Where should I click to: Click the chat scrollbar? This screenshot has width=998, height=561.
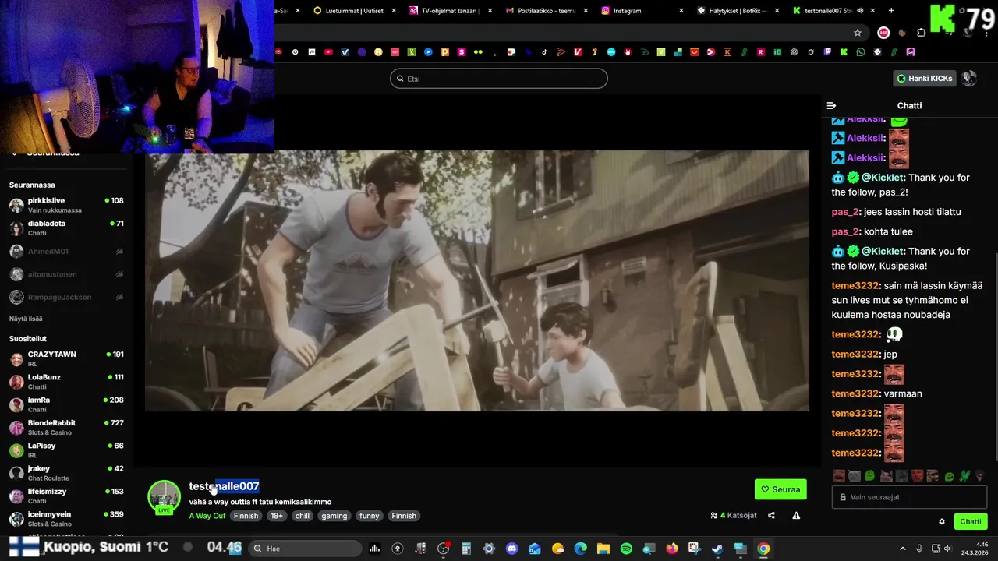(x=996, y=358)
